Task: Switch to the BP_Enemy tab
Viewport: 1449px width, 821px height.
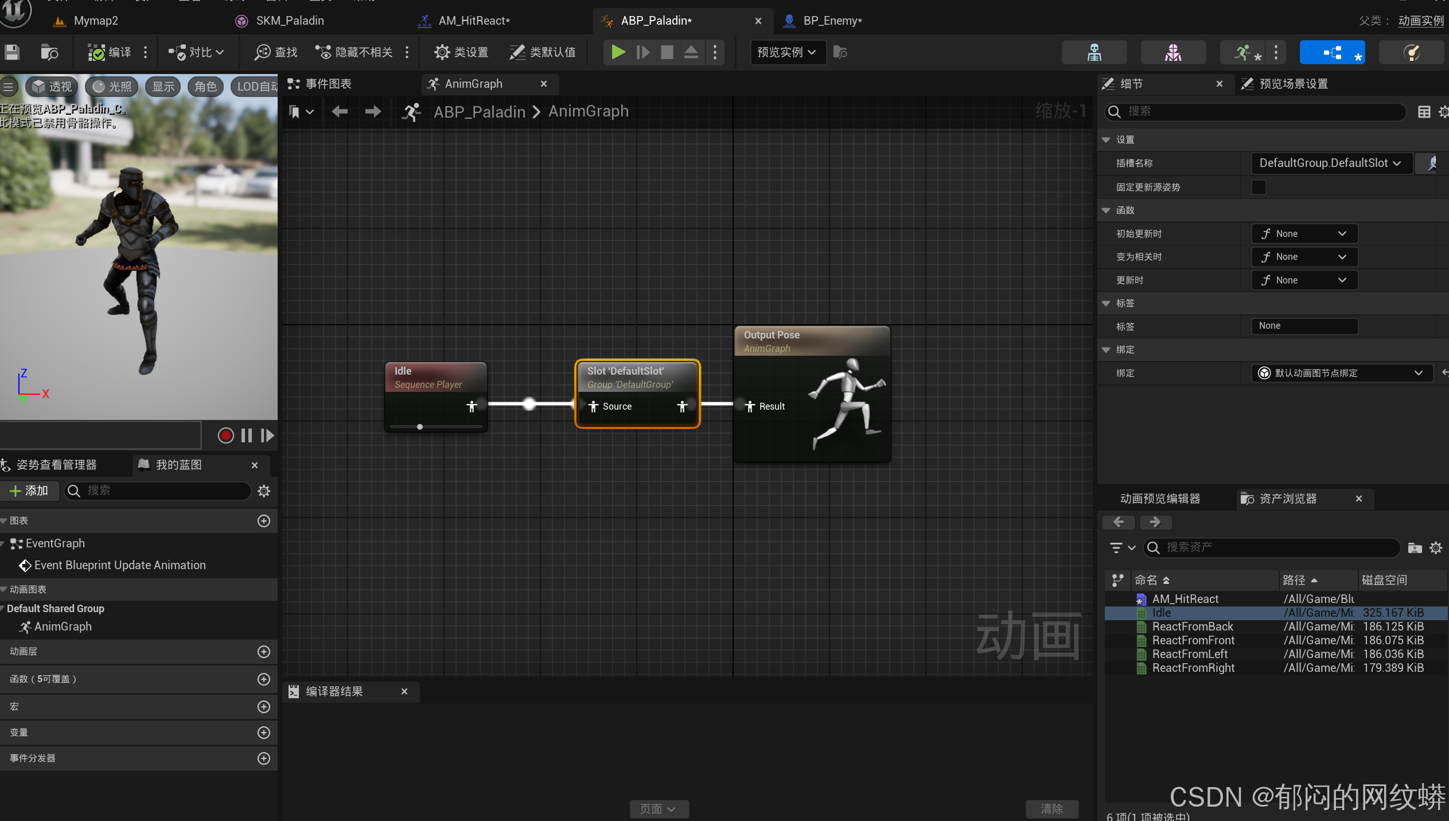Action: [x=831, y=21]
